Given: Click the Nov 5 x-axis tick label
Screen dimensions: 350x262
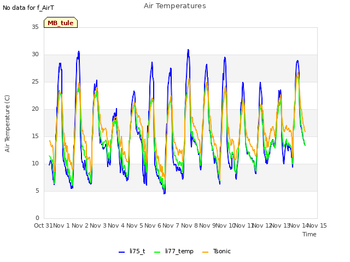Looking at the screenshot, I should point(135,225).
